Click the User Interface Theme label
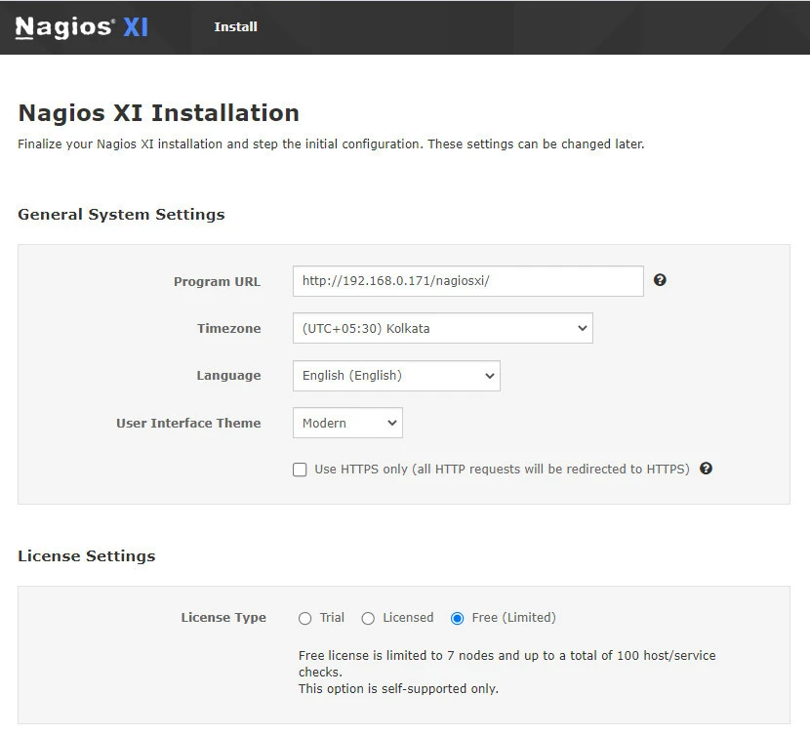Screen dimensions: 810x736 click(x=188, y=424)
